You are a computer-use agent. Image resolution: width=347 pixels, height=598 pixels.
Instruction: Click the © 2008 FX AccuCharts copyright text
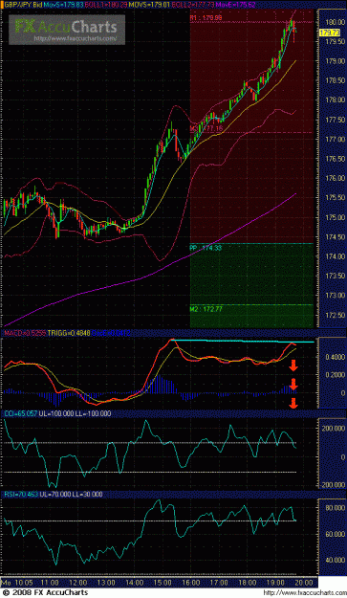click(x=46, y=592)
